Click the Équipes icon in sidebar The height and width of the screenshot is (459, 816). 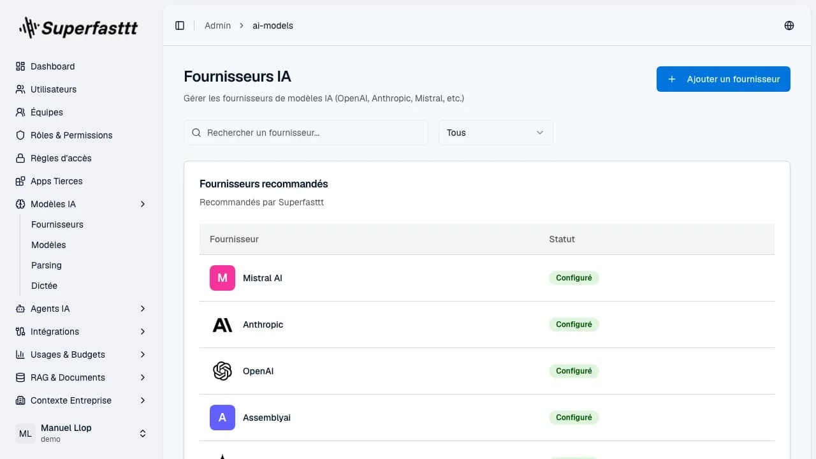pyautogui.click(x=20, y=112)
